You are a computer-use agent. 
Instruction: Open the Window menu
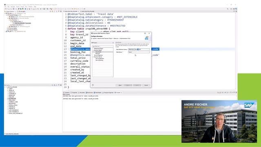(31, 7)
